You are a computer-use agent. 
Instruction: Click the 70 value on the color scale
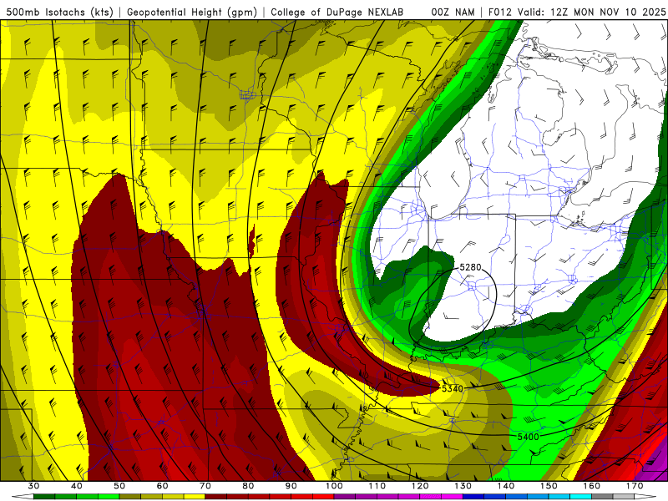pyautogui.click(x=205, y=486)
